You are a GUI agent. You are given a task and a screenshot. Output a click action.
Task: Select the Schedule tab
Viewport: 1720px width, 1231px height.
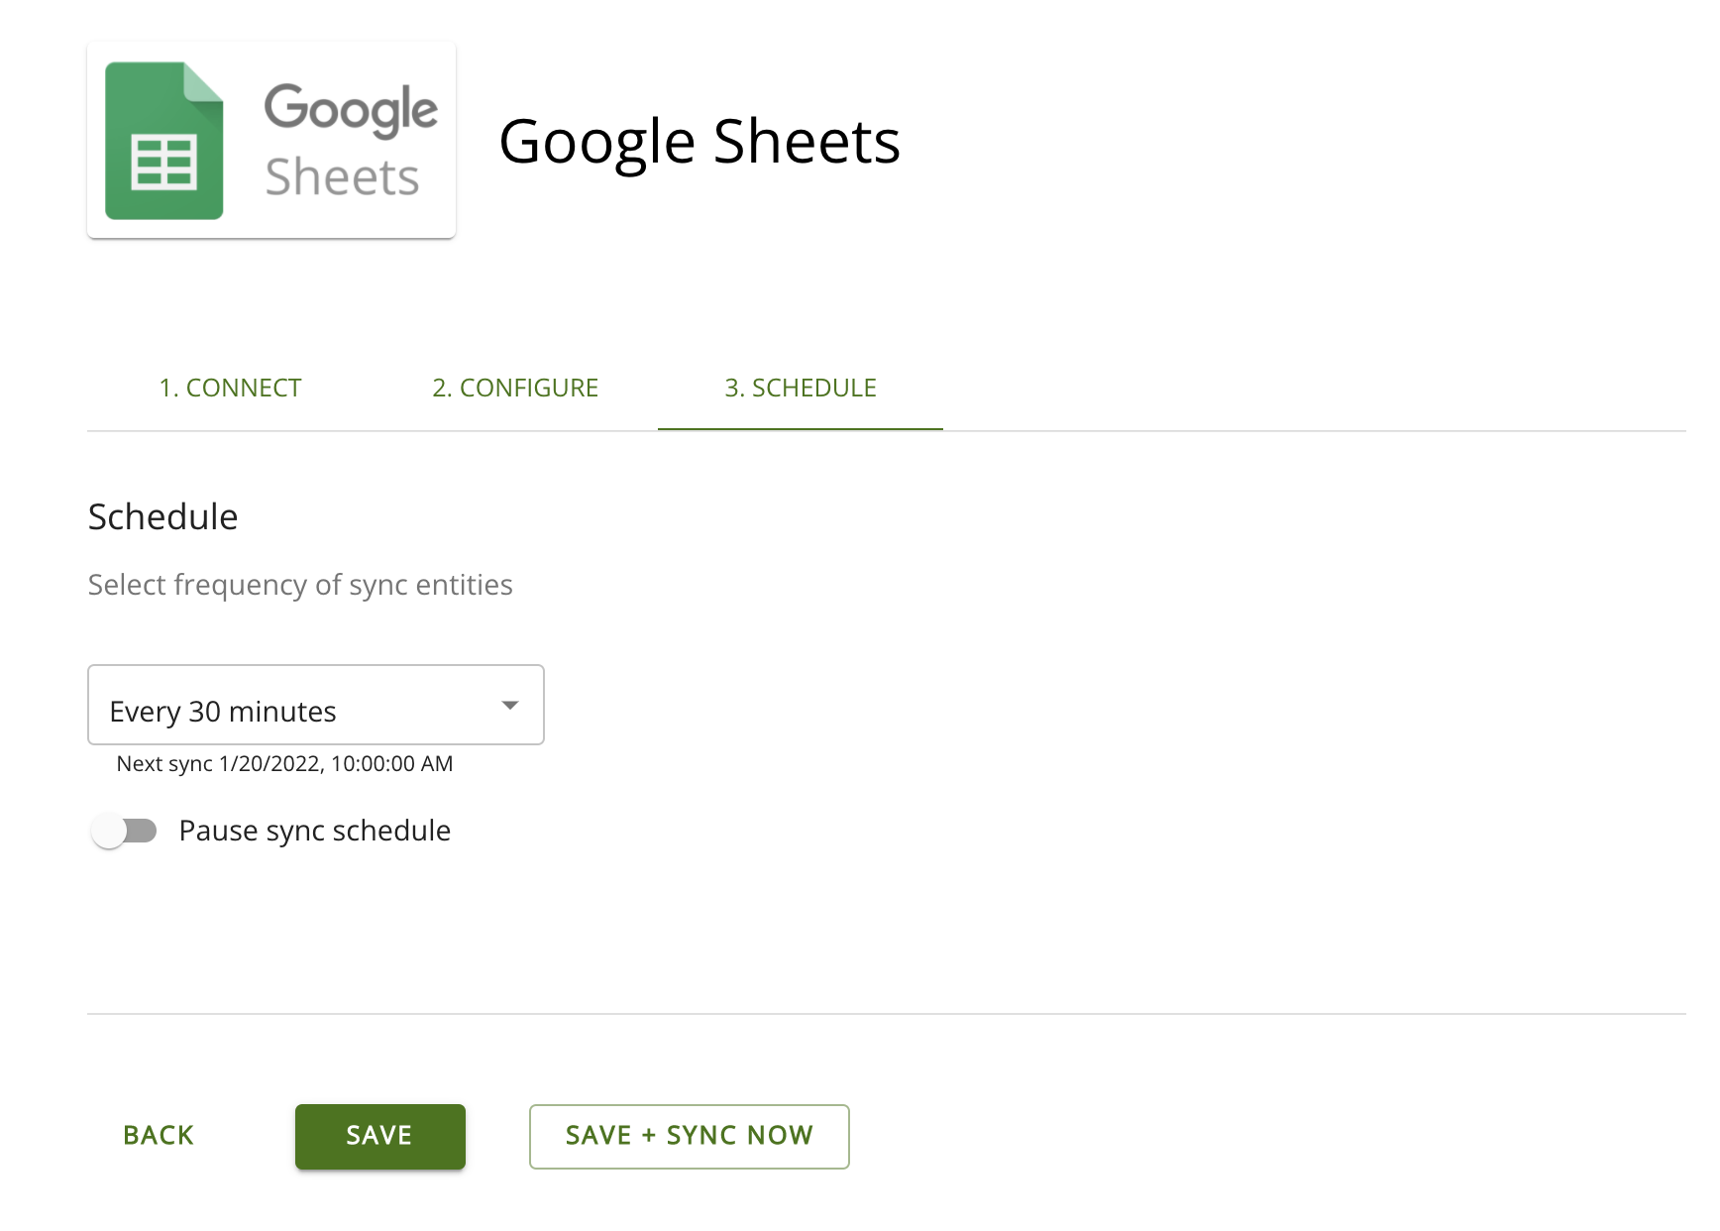point(801,388)
